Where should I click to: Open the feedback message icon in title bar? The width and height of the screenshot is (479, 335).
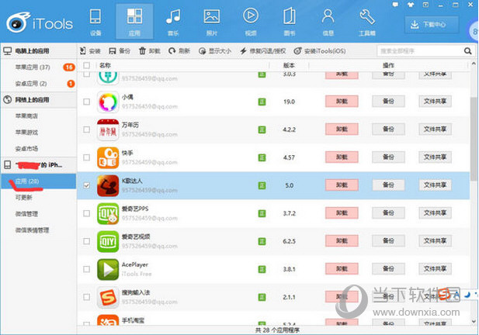click(x=396, y=5)
